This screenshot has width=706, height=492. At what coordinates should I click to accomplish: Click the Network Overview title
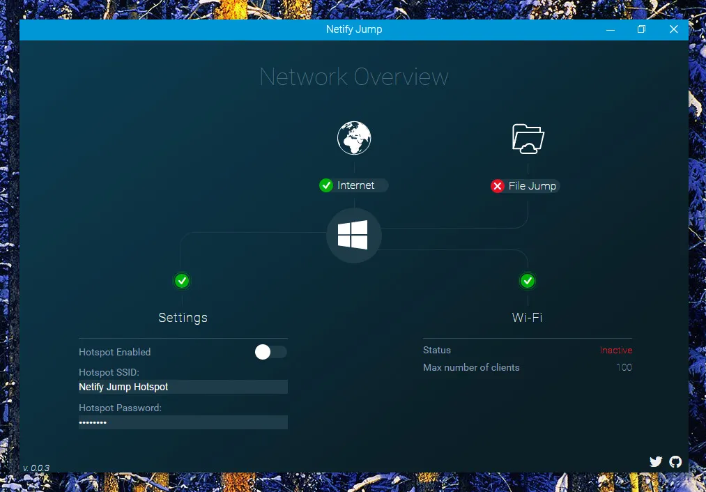(353, 77)
